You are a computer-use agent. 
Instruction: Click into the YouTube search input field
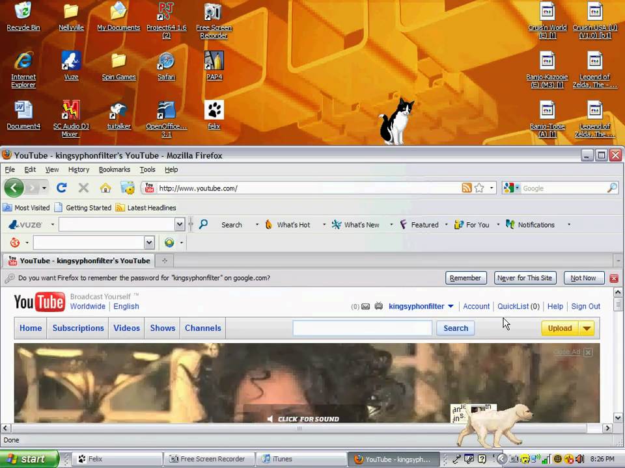pyautogui.click(x=363, y=328)
